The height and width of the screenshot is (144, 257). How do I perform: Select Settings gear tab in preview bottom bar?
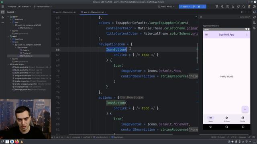[226, 119]
